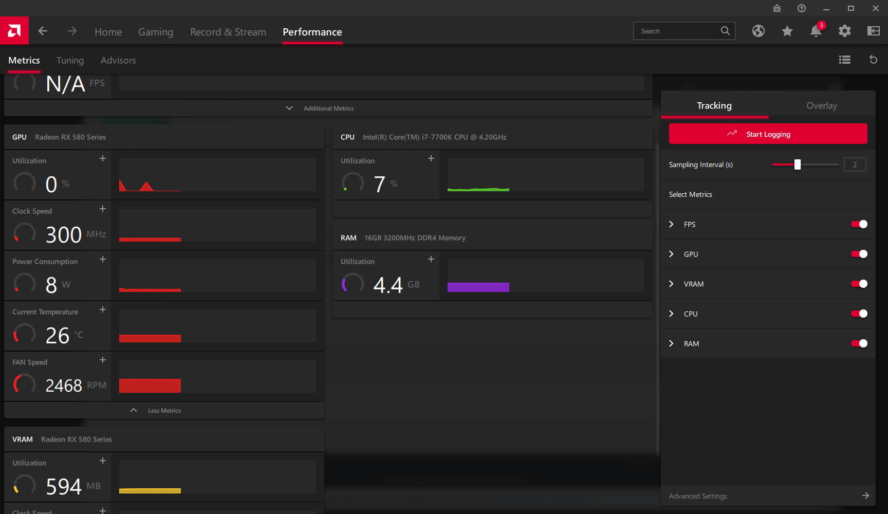Viewport: 888px width, 514px height.
Task: Click the AMD logo icon
Action: (14, 31)
